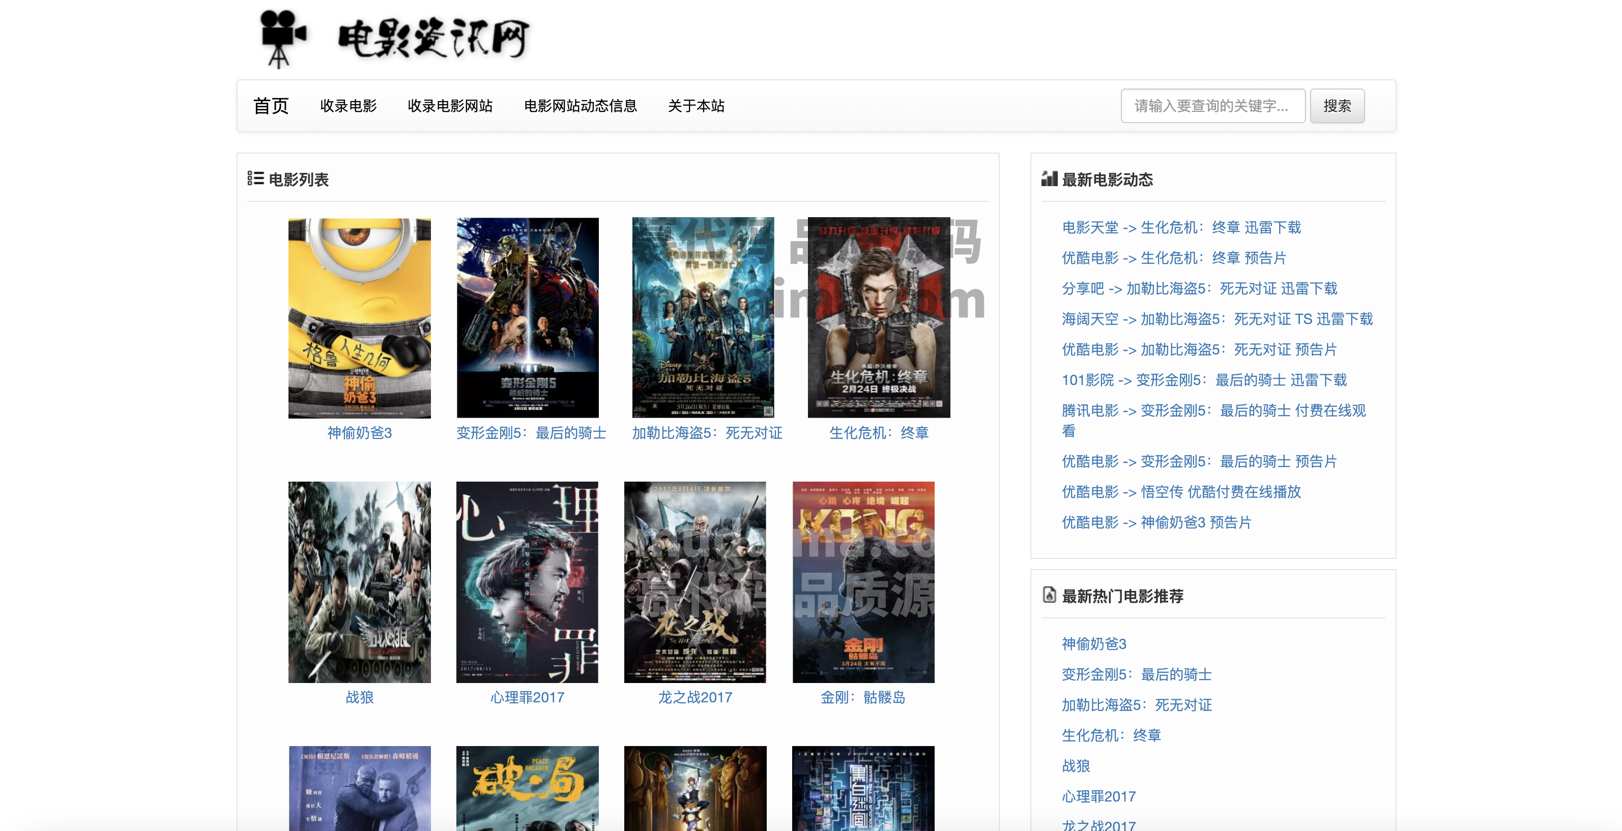The image size is (1622, 831).
Task: Click 神偷奶爸3 in hot recommendations
Action: pos(1094,644)
